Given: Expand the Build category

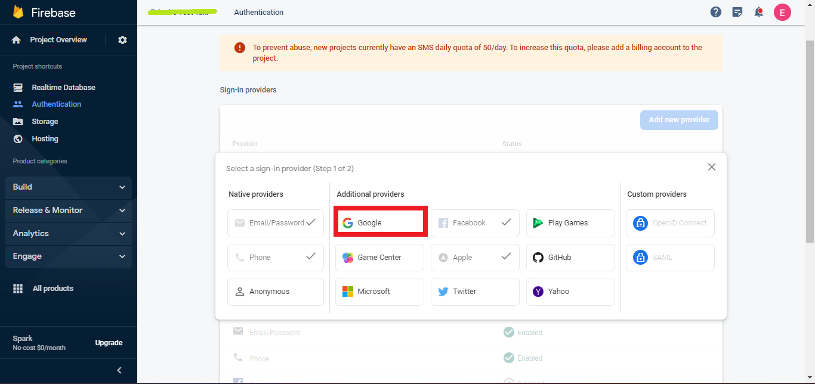Looking at the screenshot, I should (x=69, y=187).
